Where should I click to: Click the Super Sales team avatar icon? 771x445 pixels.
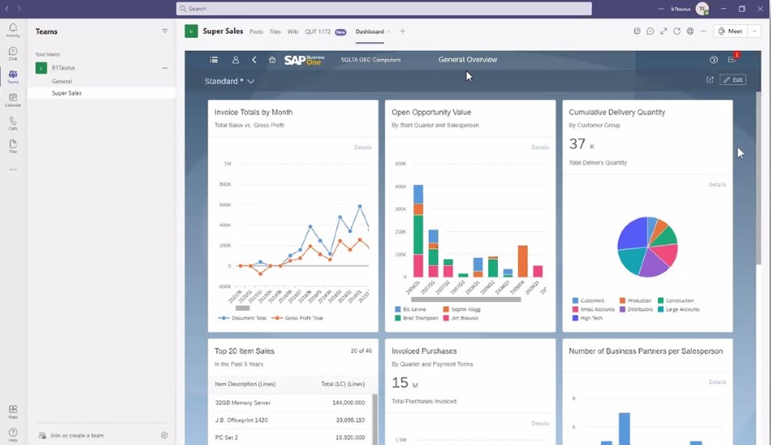tap(192, 31)
